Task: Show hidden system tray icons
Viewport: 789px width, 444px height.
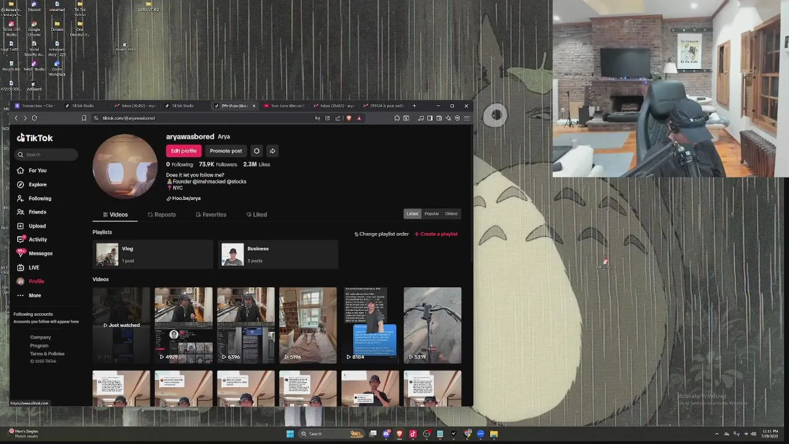Action: 717,434
